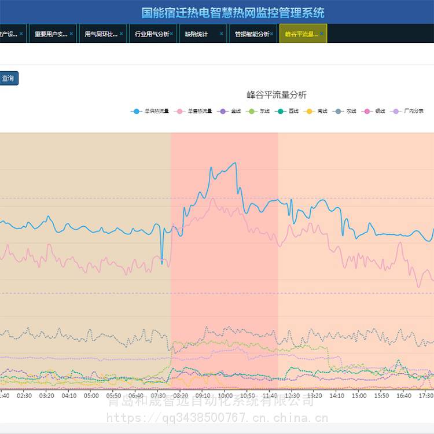Close the 重要用户实... tab
This screenshot has width=434, height=434.
71,34
